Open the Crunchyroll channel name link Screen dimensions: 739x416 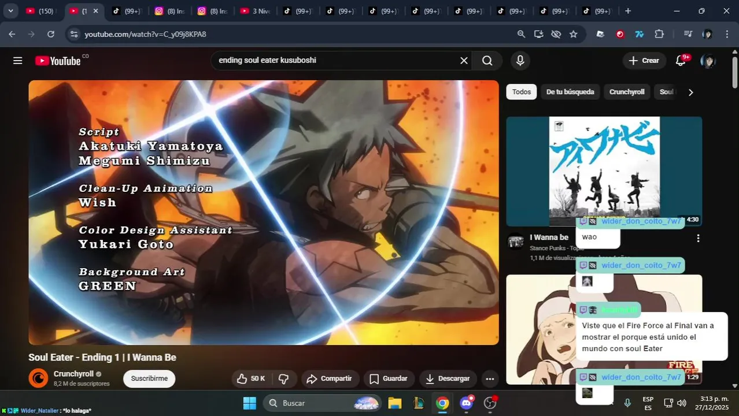click(x=73, y=374)
